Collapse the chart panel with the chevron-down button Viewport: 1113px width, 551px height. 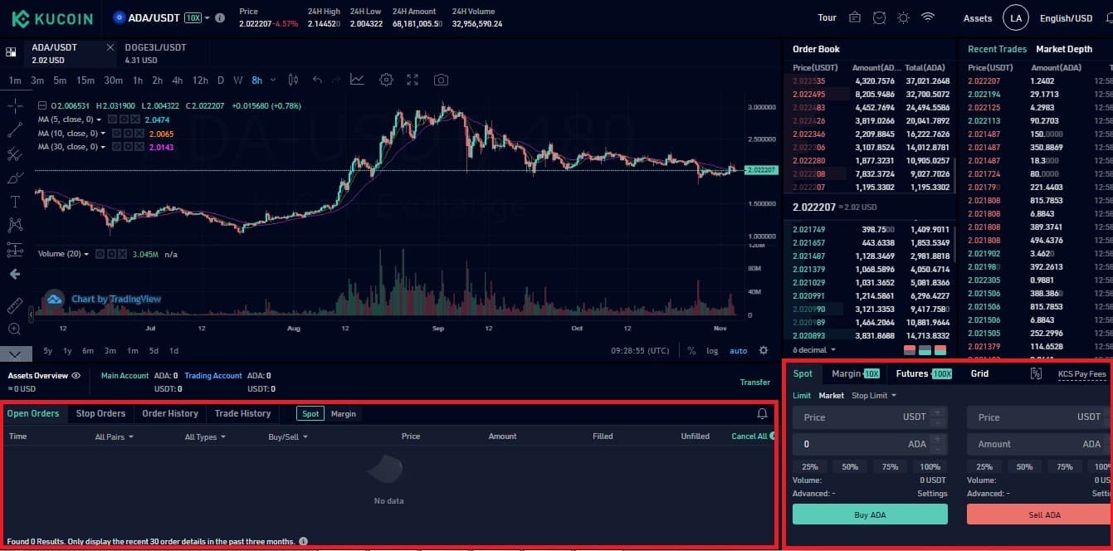[17, 354]
